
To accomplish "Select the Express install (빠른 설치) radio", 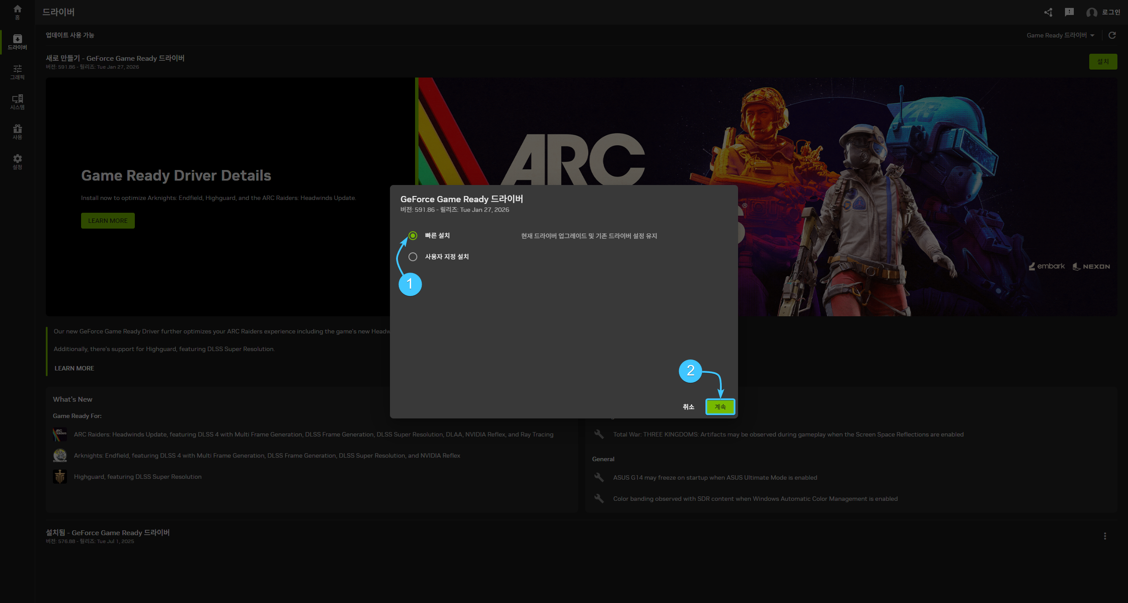I will click(413, 236).
